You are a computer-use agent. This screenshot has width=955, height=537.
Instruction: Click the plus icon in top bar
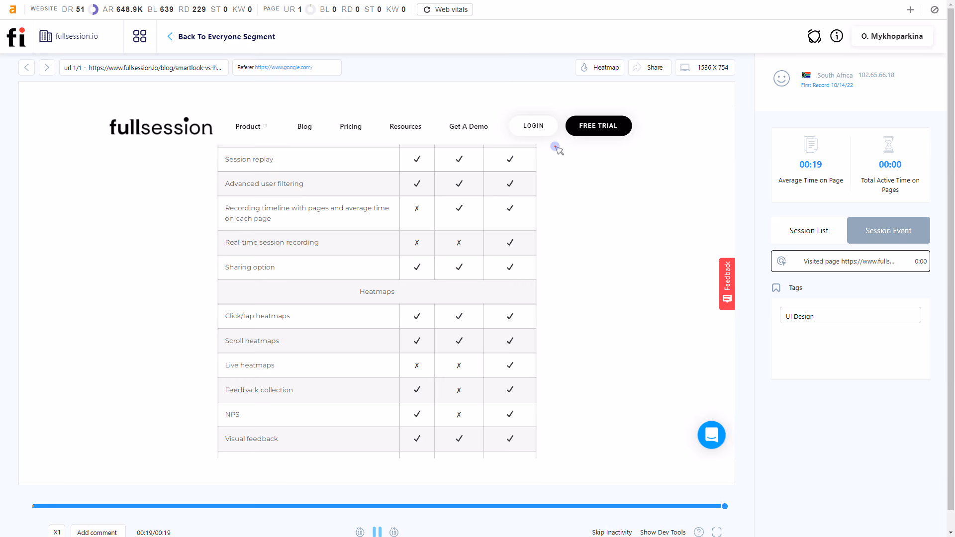[910, 9]
